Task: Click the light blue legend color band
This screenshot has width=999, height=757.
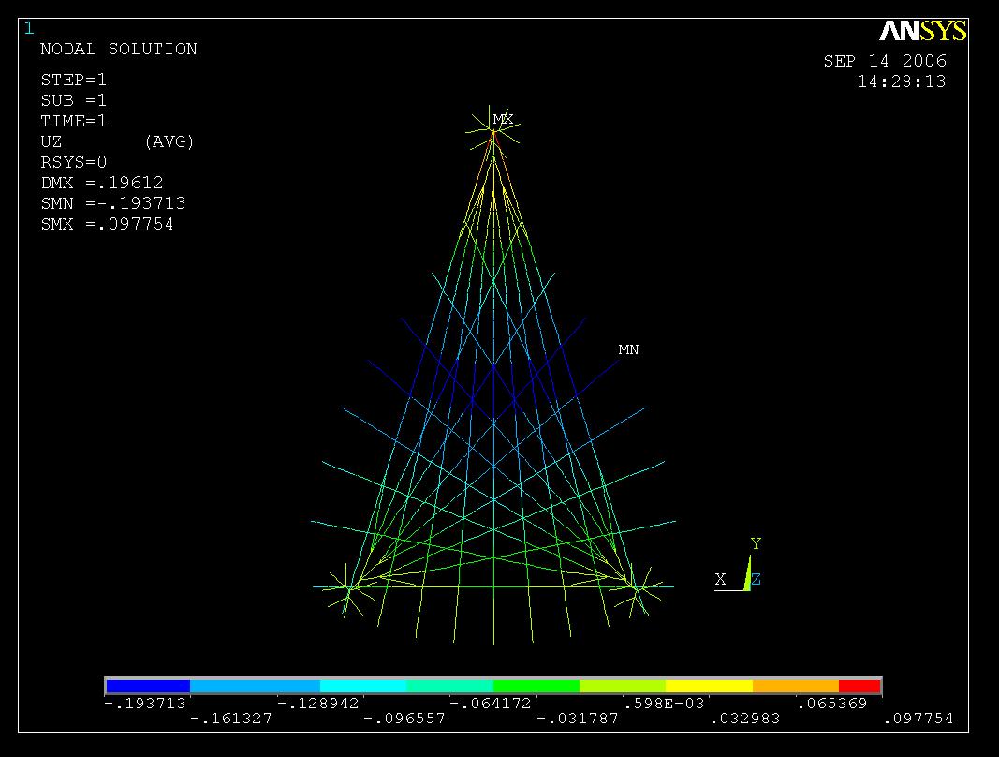Action: [x=255, y=686]
